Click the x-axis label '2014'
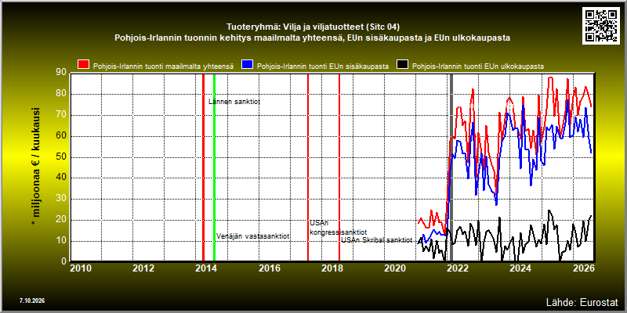The height and width of the screenshot is (313, 627). point(206,268)
